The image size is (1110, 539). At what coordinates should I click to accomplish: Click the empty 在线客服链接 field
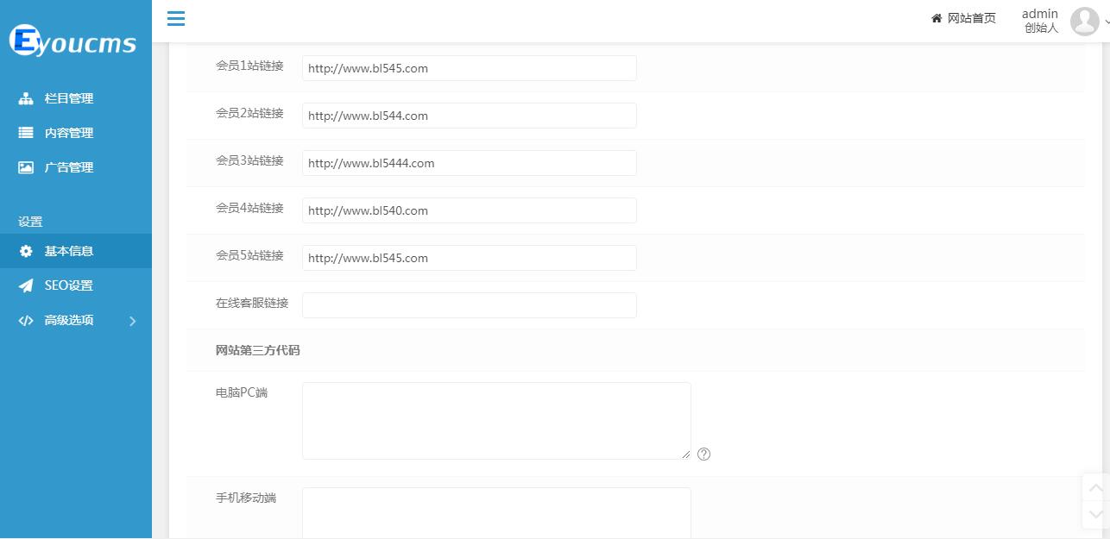point(469,305)
